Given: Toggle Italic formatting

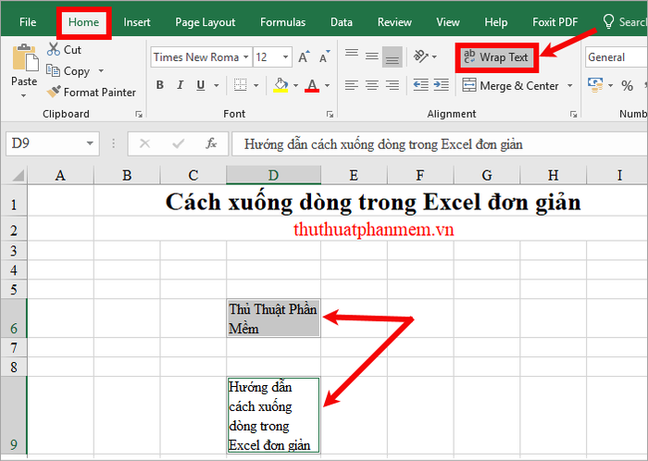Looking at the screenshot, I should click(x=181, y=85).
